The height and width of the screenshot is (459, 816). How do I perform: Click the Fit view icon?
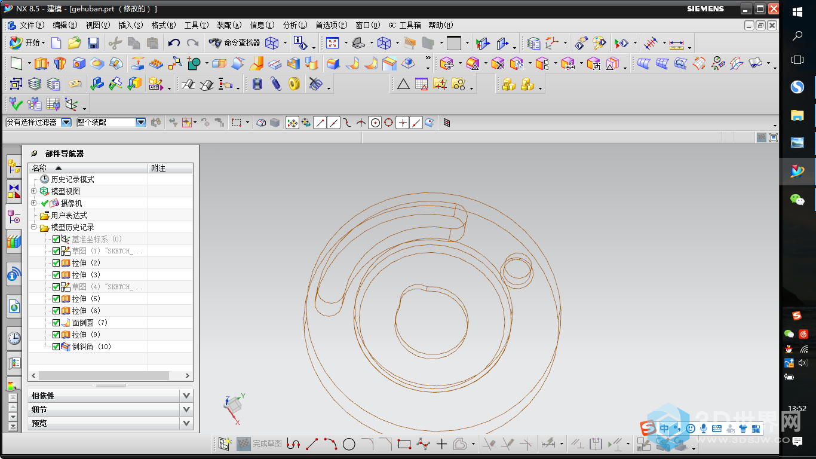tap(333, 43)
